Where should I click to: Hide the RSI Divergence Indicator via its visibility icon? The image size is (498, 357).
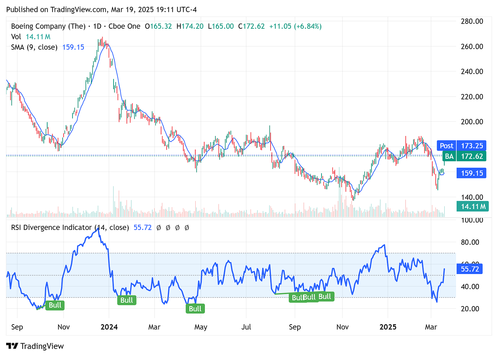159,227
